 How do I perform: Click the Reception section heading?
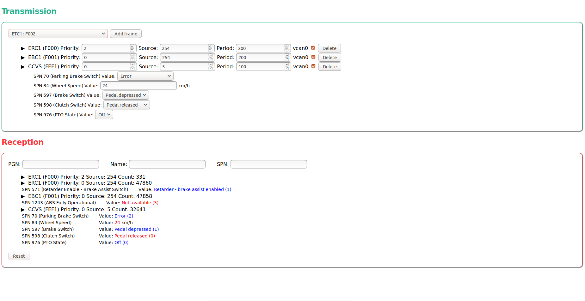[23, 142]
